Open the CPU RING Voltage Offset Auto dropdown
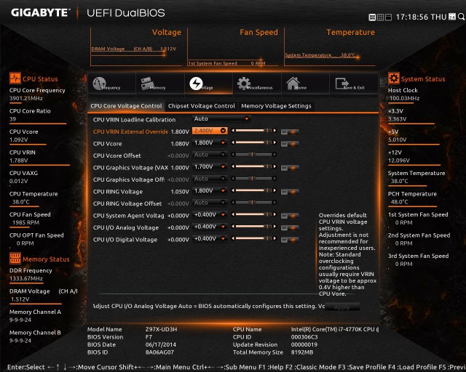The image size is (466, 372). pos(210,203)
